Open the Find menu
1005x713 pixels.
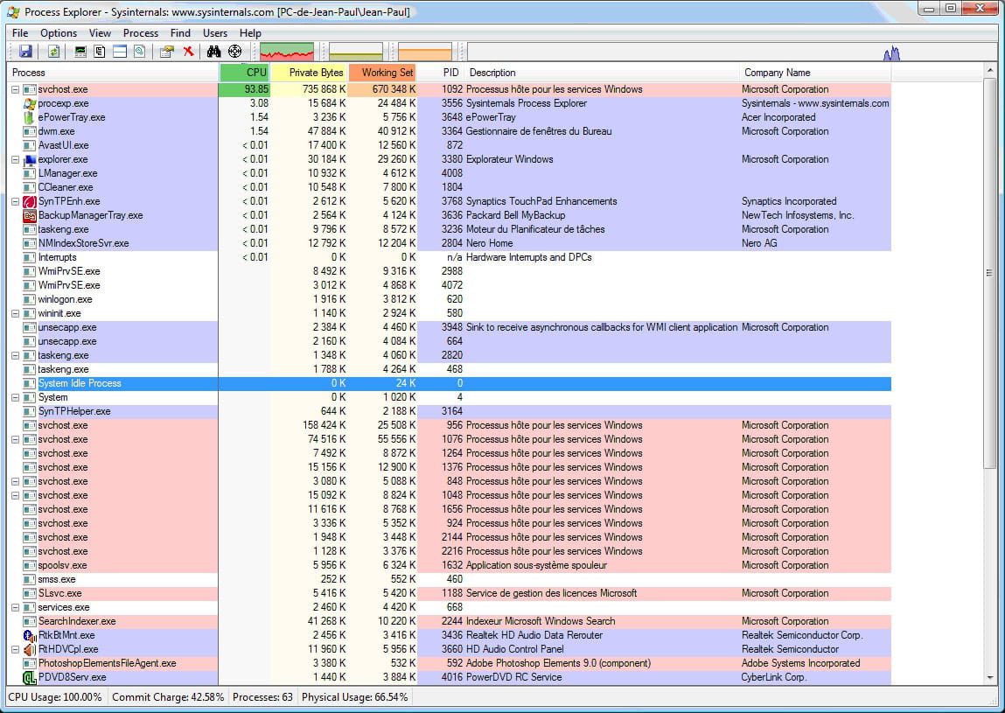pyautogui.click(x=180, y=32)
